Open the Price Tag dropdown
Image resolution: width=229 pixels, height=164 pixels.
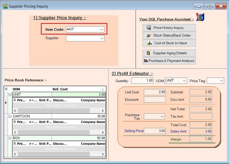(221, 81)
